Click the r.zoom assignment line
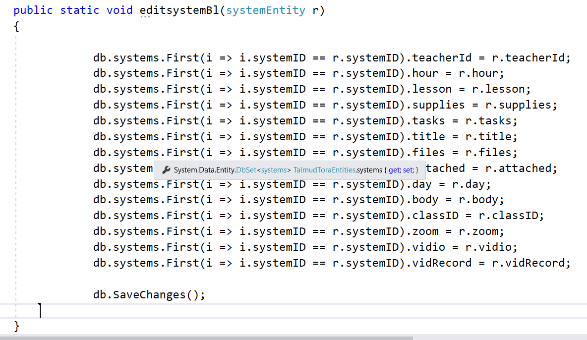The height and width of the screenshot is (340, 587). point(299,231)
